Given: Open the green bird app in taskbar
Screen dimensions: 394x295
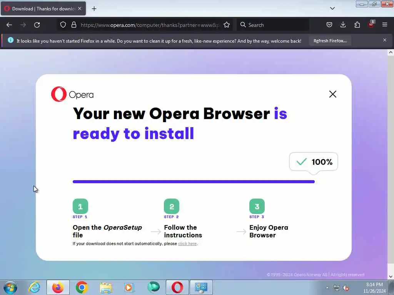Looking at the screenshot, I should [153, 287].
